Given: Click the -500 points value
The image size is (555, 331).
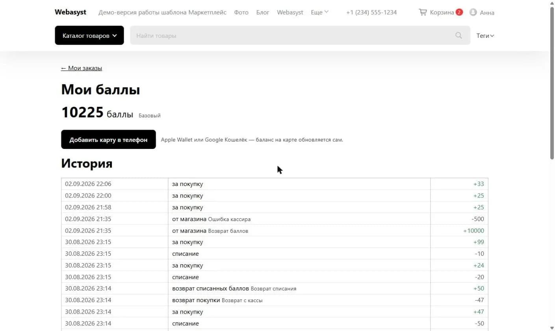Looking at the screenshot, I should [477, 219].
